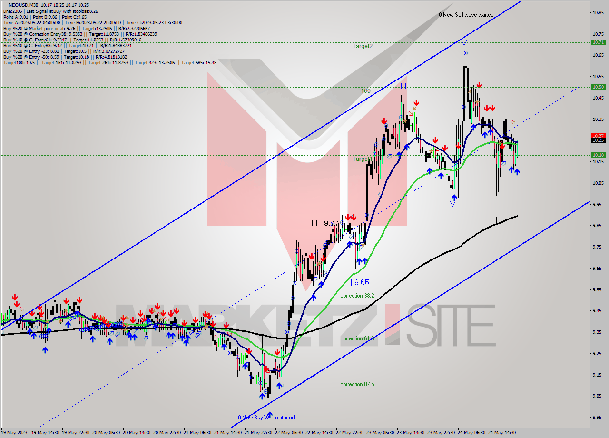This screenshot has width=609, height=438.
Task: Click the green '100' level label
Action: 365,90
